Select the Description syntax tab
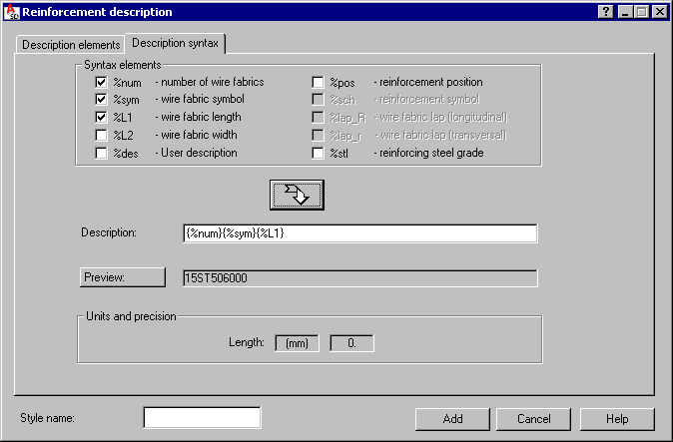This screenshot has width=673, height=442. [175, 43]
